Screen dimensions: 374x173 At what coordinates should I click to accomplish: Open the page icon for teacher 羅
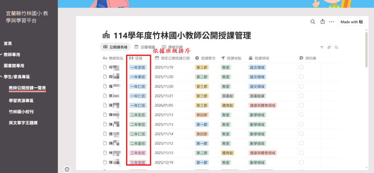[x=105, y=86]
